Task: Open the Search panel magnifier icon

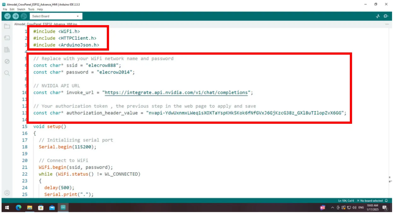Action: [7, 73]
